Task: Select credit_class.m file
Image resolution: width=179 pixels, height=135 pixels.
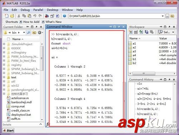Action: click(x=20, y=110)
